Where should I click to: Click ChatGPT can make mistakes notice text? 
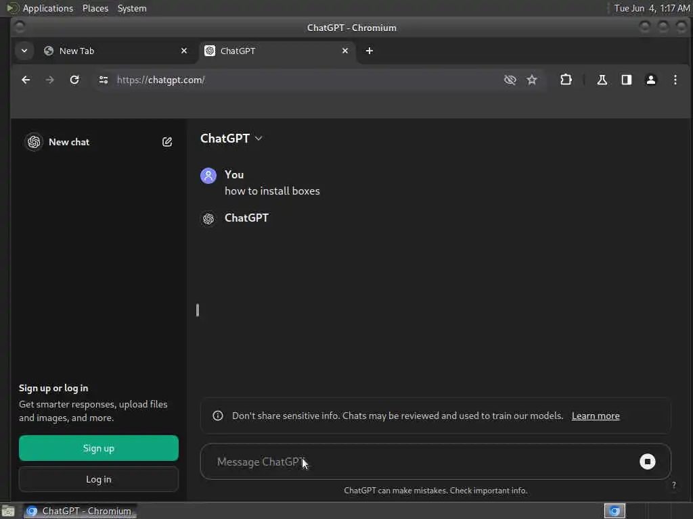click(435, 491)
